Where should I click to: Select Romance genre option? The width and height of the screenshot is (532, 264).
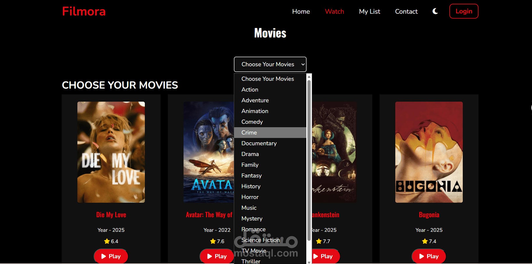(270, 229)
